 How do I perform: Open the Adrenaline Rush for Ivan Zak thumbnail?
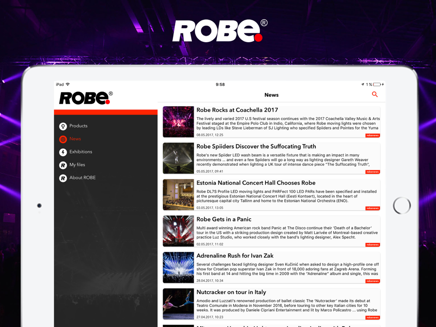tap(178, 268)
